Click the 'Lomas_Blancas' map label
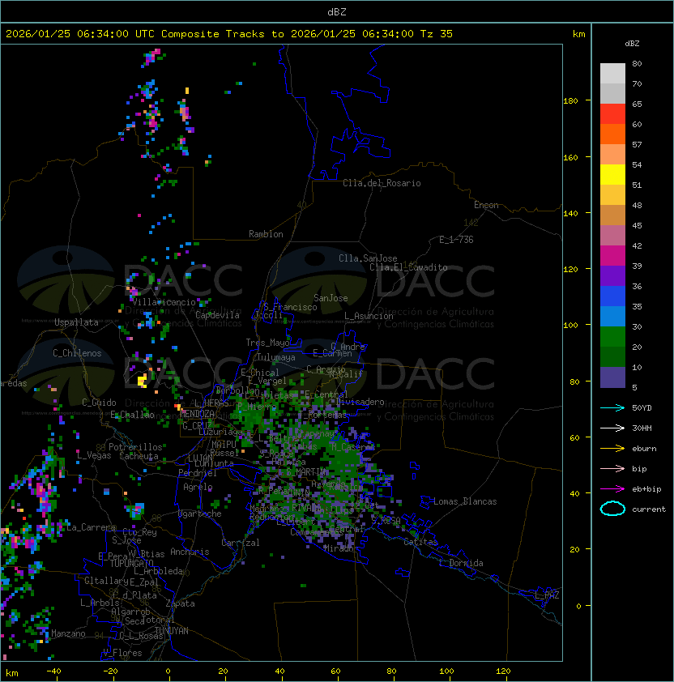The width and height of the screenshot is (674, 682). (465, 501)
